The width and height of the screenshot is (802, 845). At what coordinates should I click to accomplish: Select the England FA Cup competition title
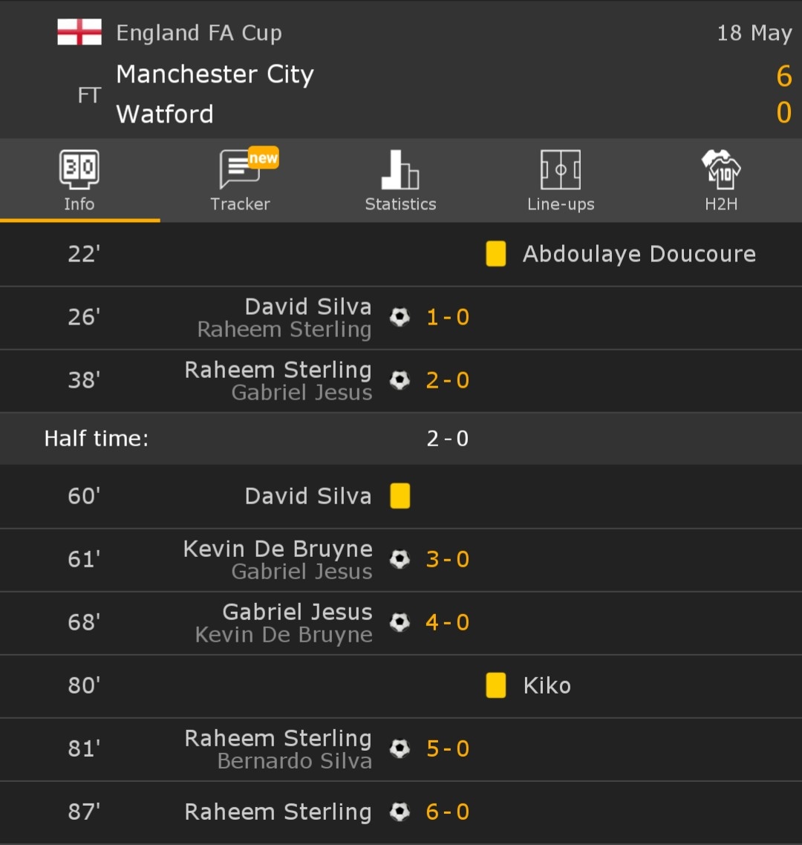(199, 33)
